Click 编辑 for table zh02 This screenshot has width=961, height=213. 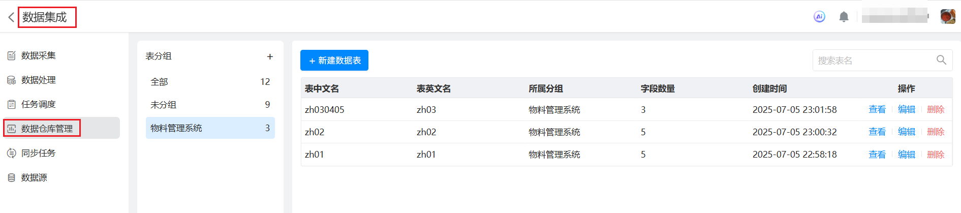(x=906, y=132)
